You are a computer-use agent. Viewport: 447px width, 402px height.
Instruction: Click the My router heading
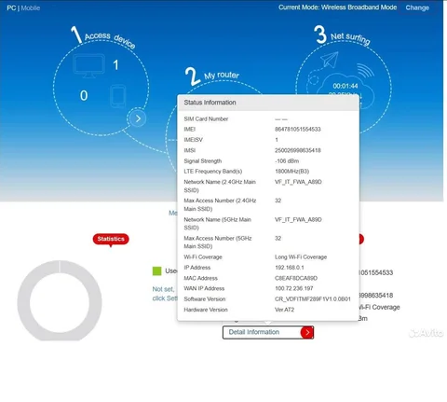pyautogui.click(x=222, y=75)
